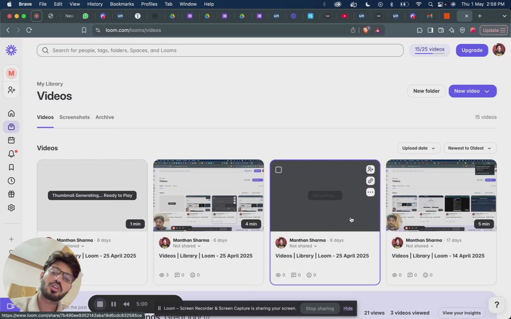
Task: Click the plus icon in sidebar
Action: [x=11, y=239]
